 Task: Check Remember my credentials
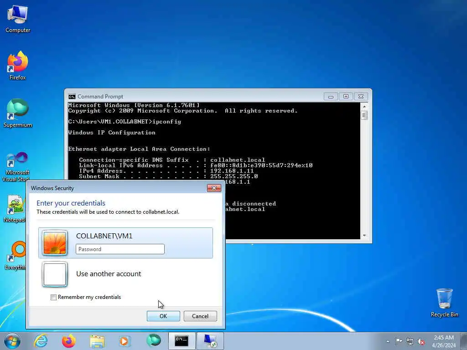click(x=54, y=297)
